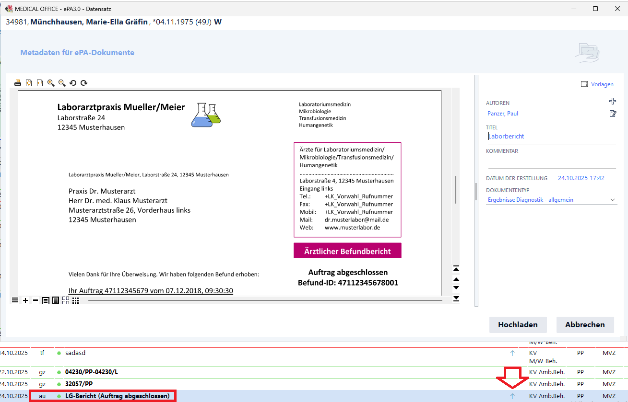
Task: Zoom out with the minus magnifier
Action: [x=62, y=83]
